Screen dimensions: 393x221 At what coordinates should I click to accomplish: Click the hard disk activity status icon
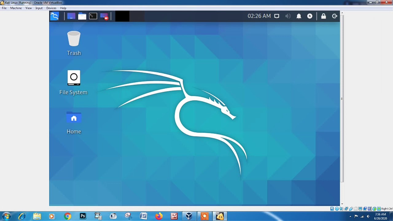click(332, 209)
